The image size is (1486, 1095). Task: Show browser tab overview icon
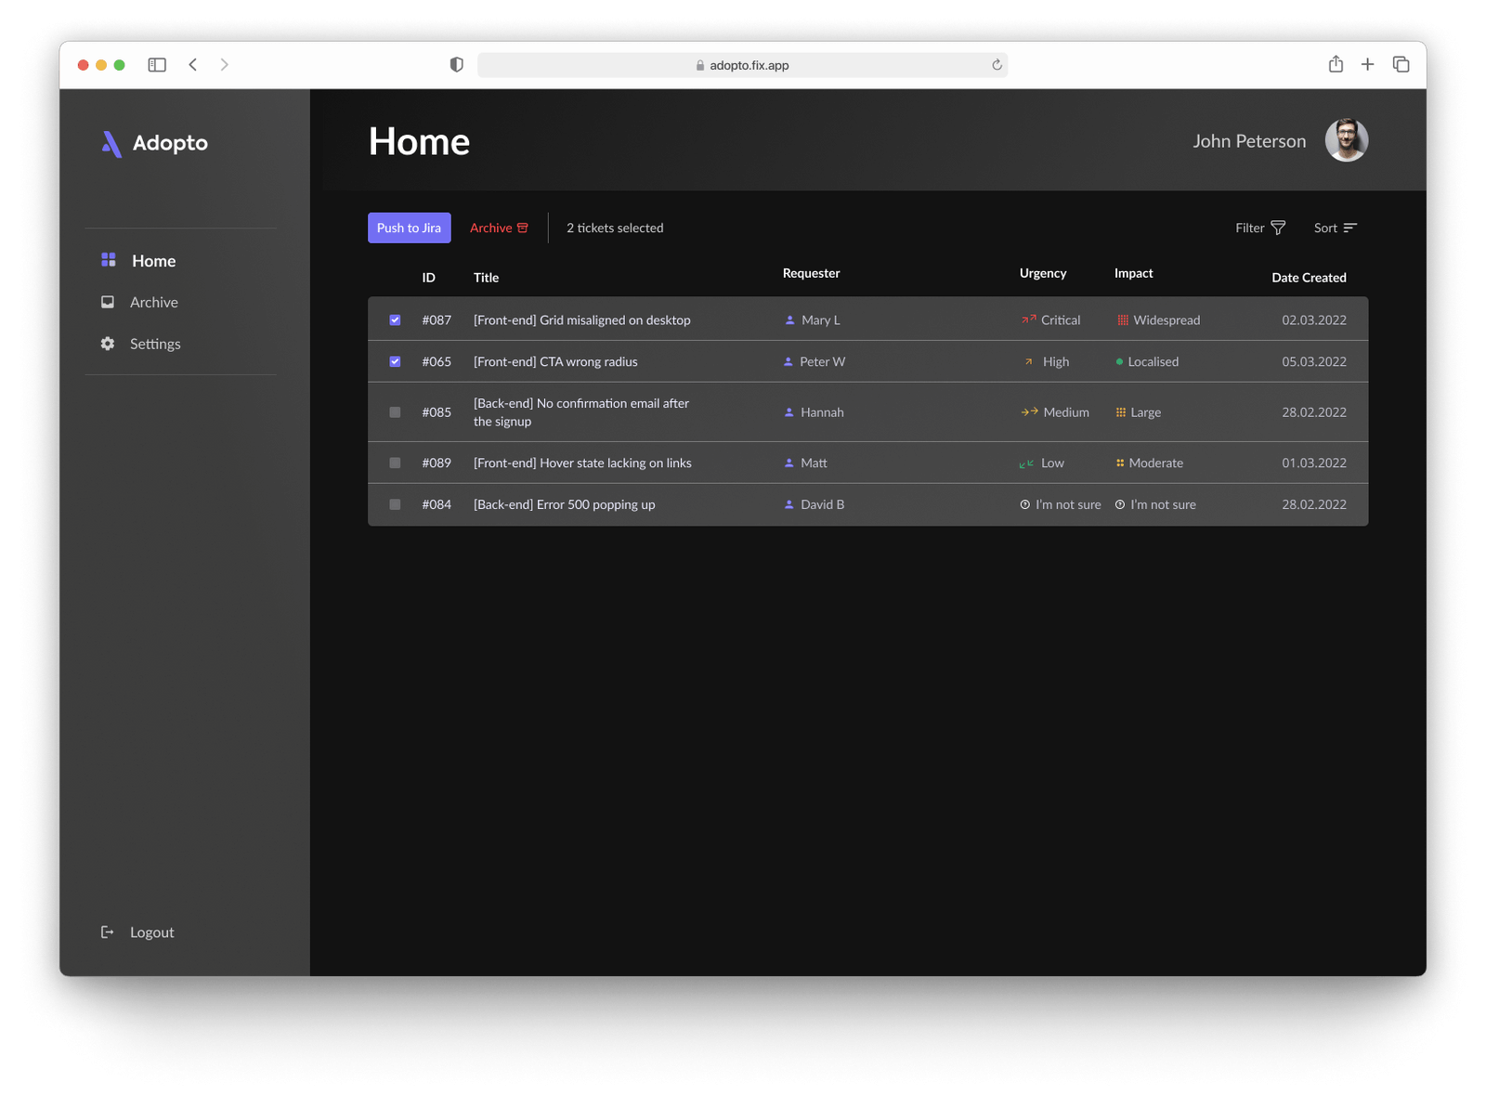tap(1401, 64)
